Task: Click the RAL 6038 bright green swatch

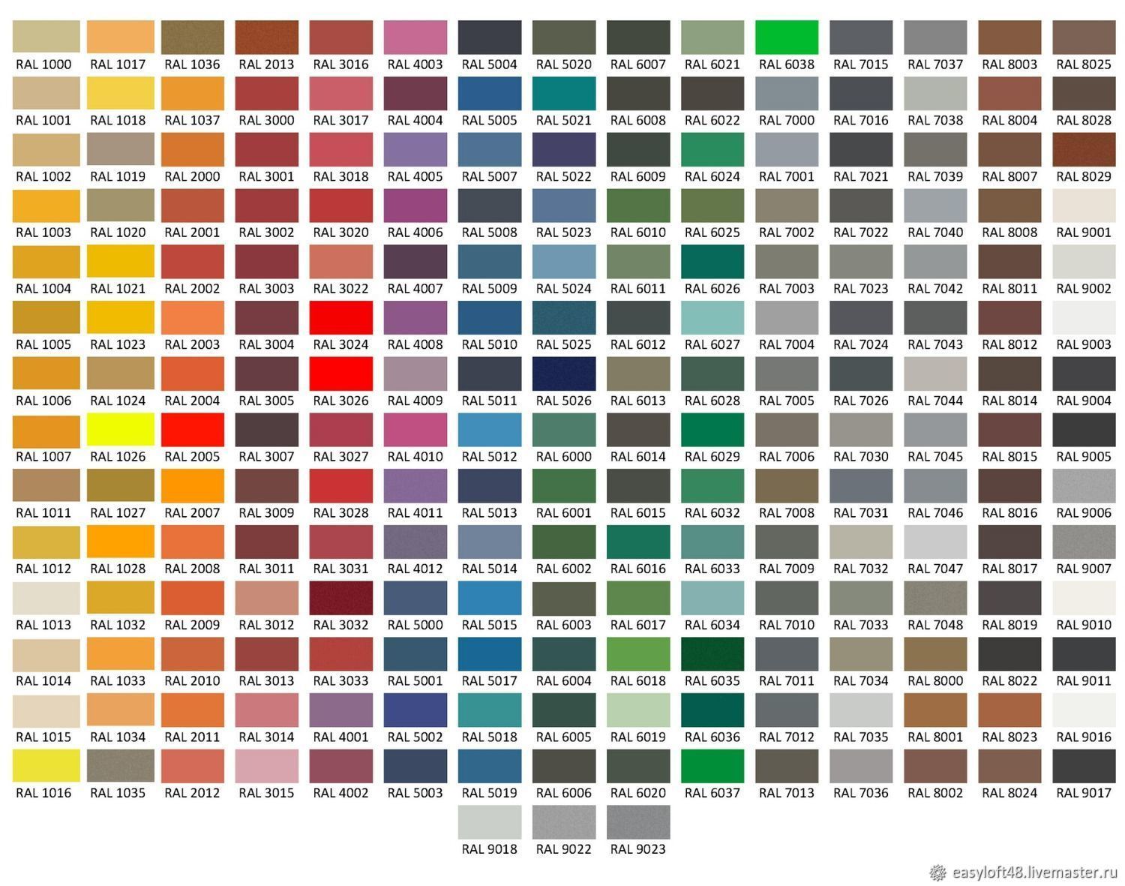Action: [x=786, y=37]
